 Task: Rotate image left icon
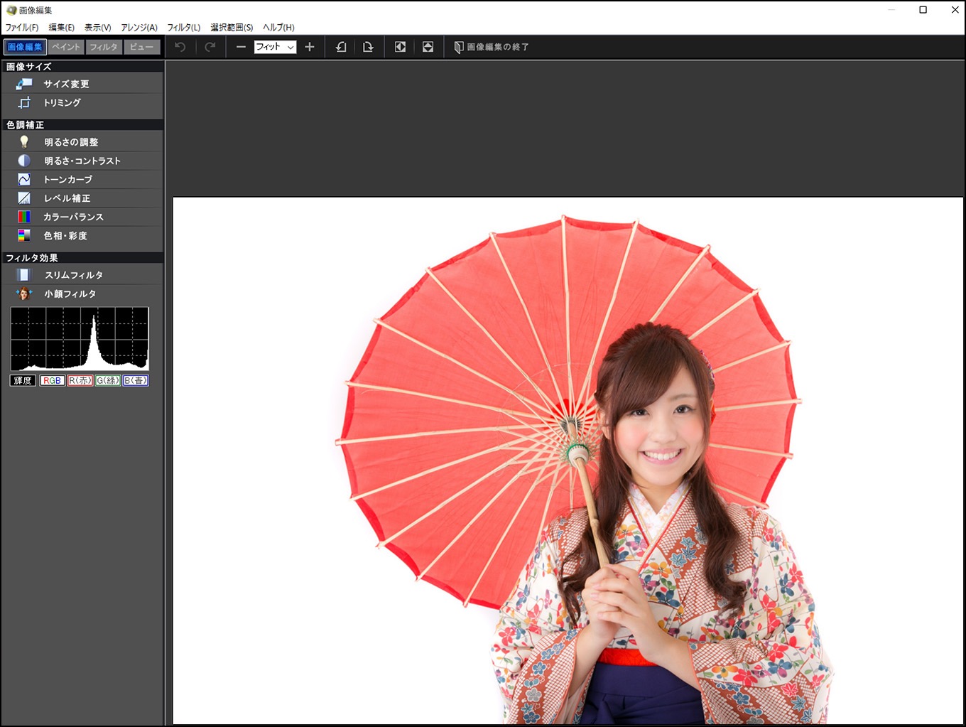click(341, 47)
